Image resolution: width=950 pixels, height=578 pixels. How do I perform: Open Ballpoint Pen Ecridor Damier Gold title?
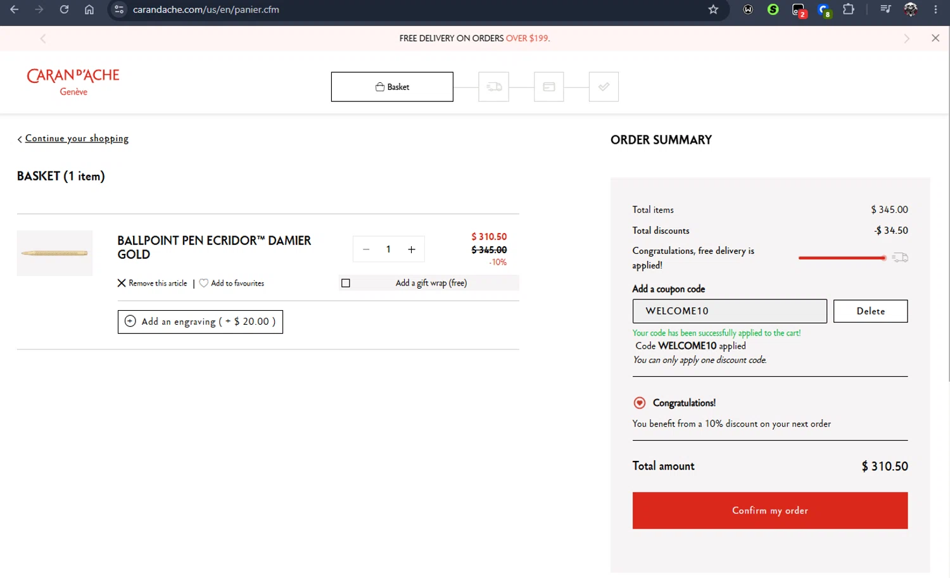tap(214, 248)
